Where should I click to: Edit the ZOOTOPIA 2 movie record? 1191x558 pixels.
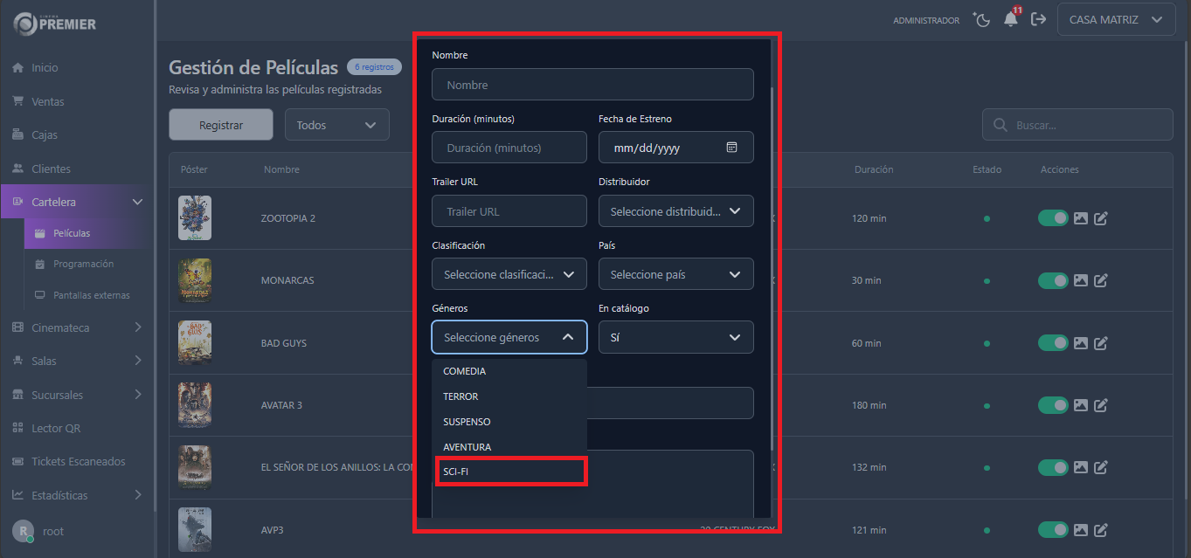[x=1101, y=218]
